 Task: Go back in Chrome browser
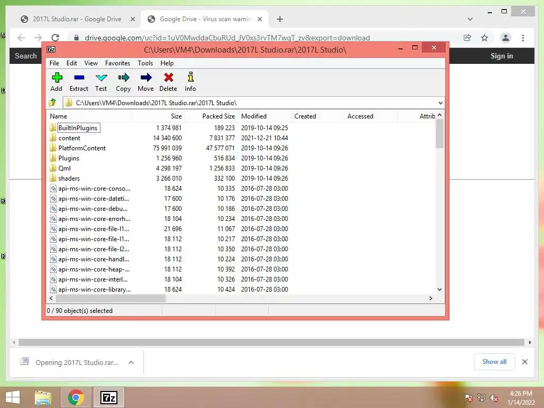21,38
